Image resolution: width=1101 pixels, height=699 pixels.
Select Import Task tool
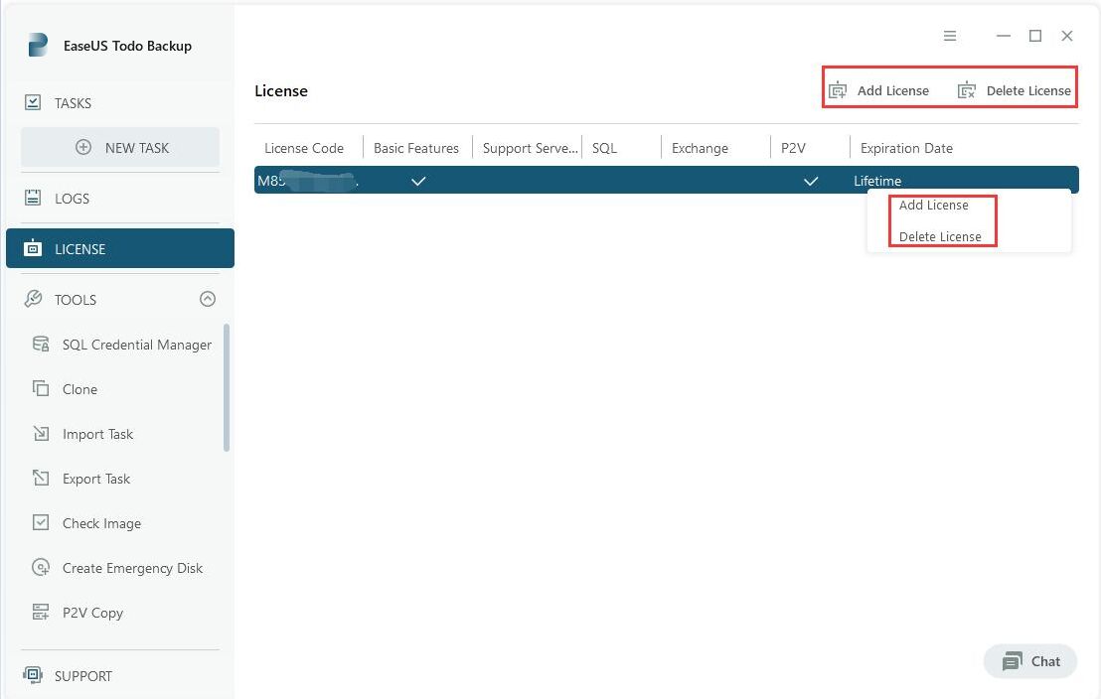pos(97,434)
